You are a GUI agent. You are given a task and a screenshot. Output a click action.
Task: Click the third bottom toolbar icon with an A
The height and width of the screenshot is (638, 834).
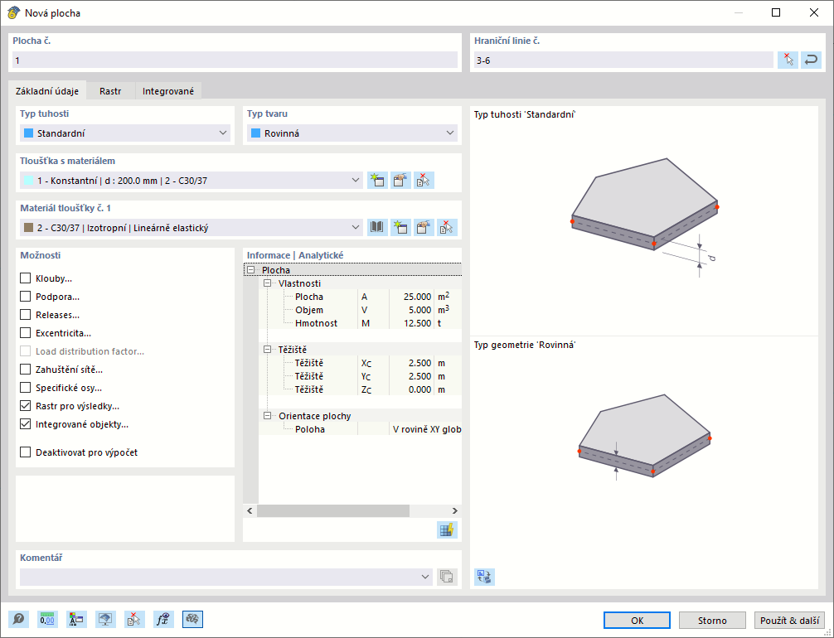76,620
